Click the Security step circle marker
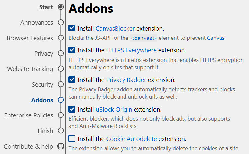This screenshot has width=249, height=154. [61, 84]
